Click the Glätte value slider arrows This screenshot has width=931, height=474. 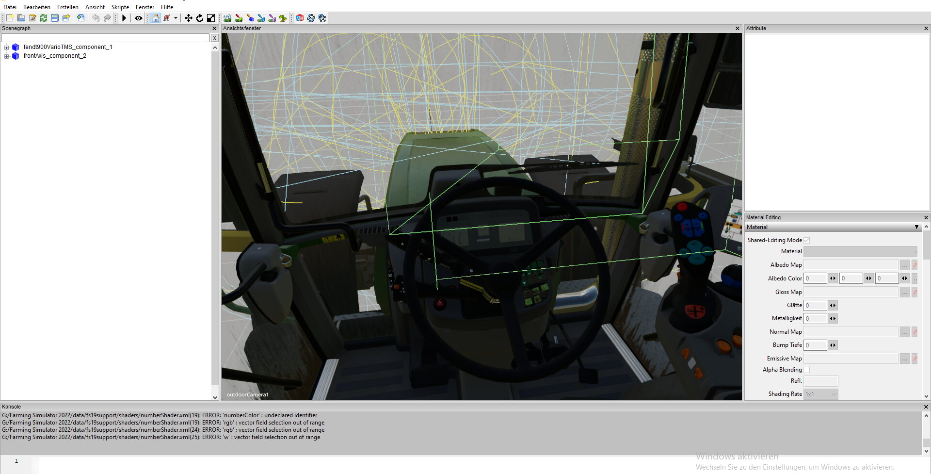pos(833,305)
